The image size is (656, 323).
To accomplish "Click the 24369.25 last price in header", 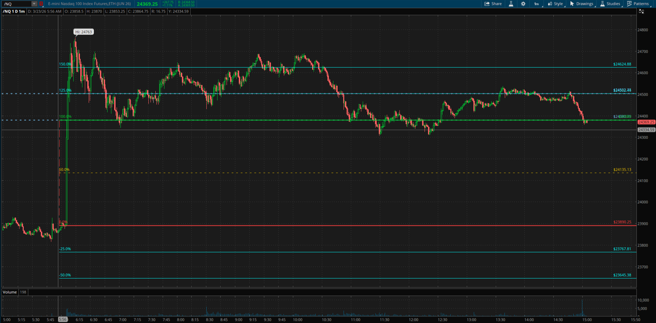I will [148, 3].
